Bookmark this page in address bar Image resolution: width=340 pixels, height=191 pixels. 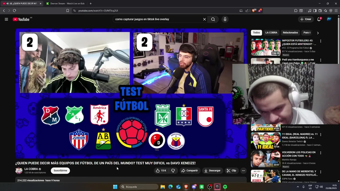coord(67,11)
